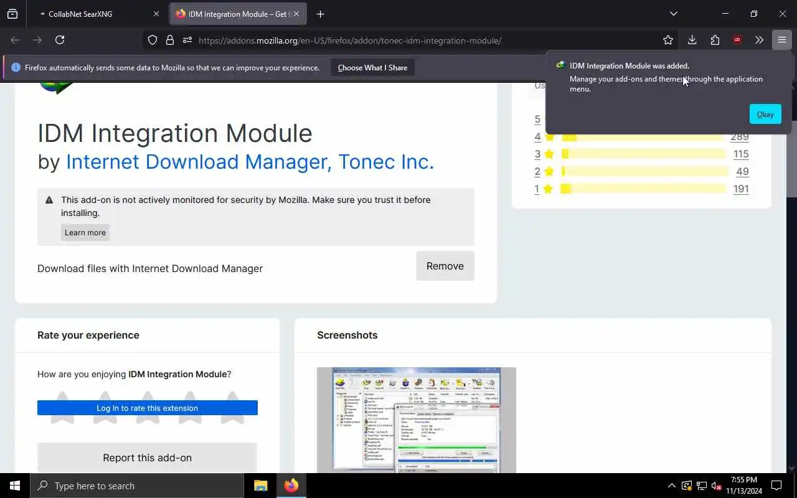Viewport: 797px width, 498px height.
Task: Open Firefox application hamburger menu
Action: (781, 40)
